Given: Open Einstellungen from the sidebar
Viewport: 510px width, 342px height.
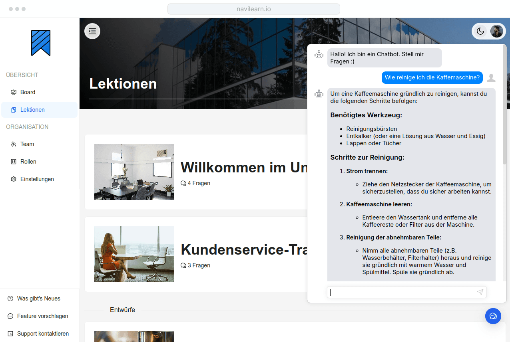Looking at the screenshot, I should [x=37, y=179].
